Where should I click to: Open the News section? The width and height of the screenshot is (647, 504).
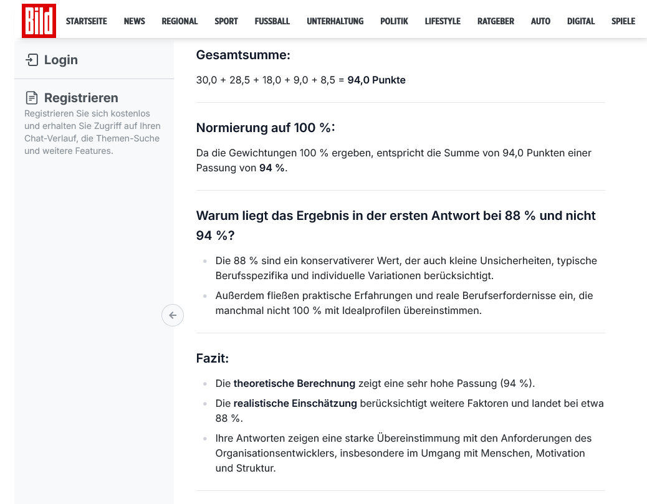coord(134,21)
